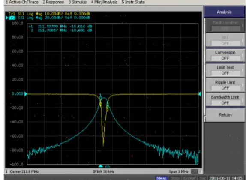This screenshot has width=246, height=180.
Task: Click the Return softkey
Action: 225,115
